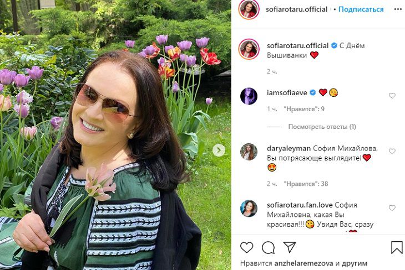Open sofiarotaru.official username in header
This screenshot has height=270, width=405.
pos(296,9)
